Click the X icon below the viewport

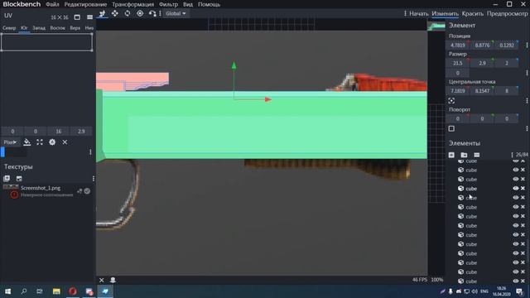coord(101,280)
